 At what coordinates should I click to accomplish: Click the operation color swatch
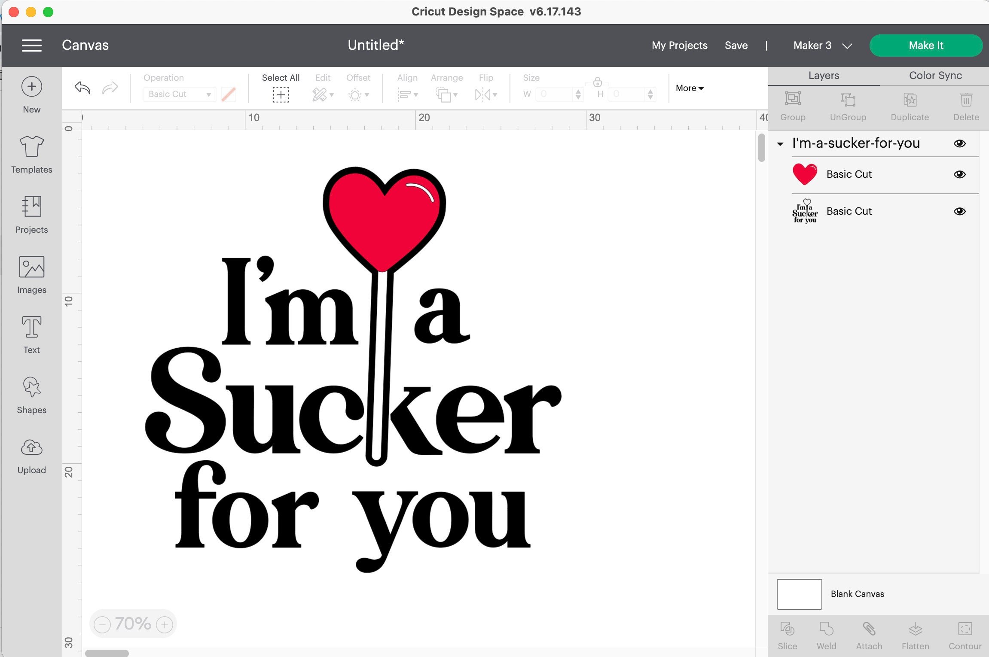coord(228,94)
